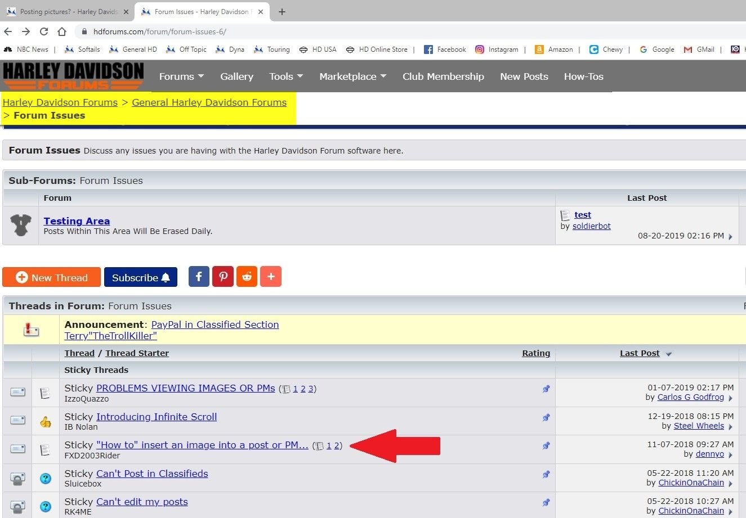Open the Testing Area sub-forum link
746x518 pixels.
pyautogui.click(x=77, y=221)
